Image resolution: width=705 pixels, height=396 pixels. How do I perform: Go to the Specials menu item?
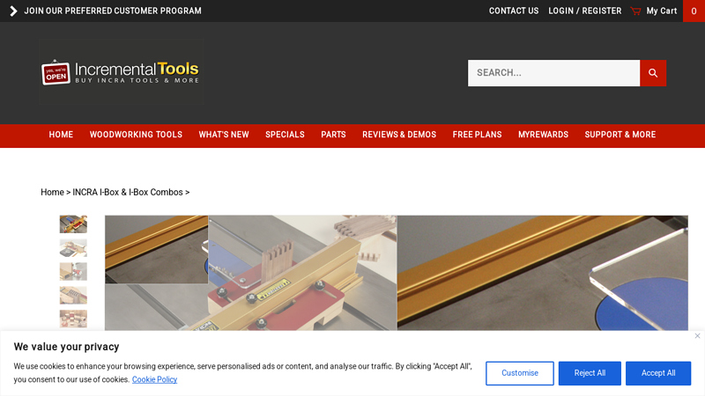click(x=285, y=135)
